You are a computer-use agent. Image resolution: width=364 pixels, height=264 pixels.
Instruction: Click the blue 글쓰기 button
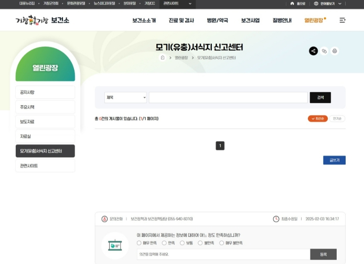pos(334,160)
